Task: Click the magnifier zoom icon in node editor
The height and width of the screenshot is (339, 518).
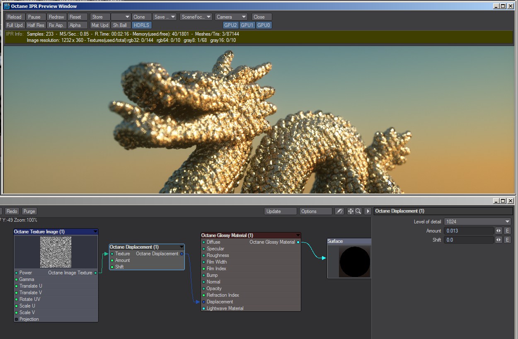Action: click(x=358, y=211)
